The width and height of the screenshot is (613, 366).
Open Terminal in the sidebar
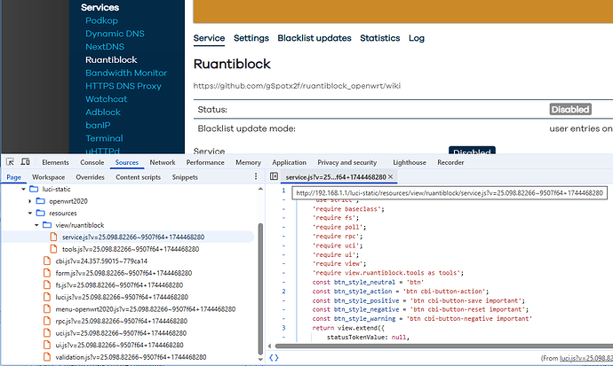coord(104,138)
